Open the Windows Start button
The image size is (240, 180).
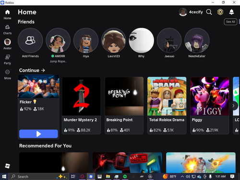click(4, 177)
